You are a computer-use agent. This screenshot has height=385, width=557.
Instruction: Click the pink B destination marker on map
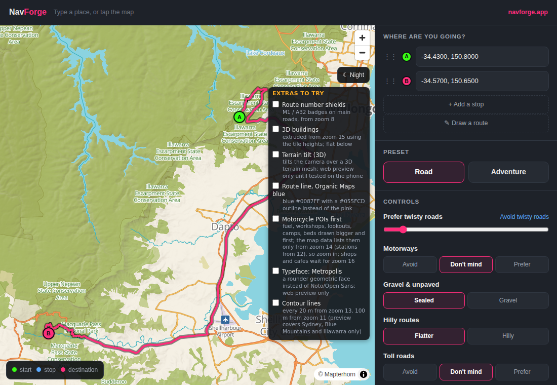[48, 333]
